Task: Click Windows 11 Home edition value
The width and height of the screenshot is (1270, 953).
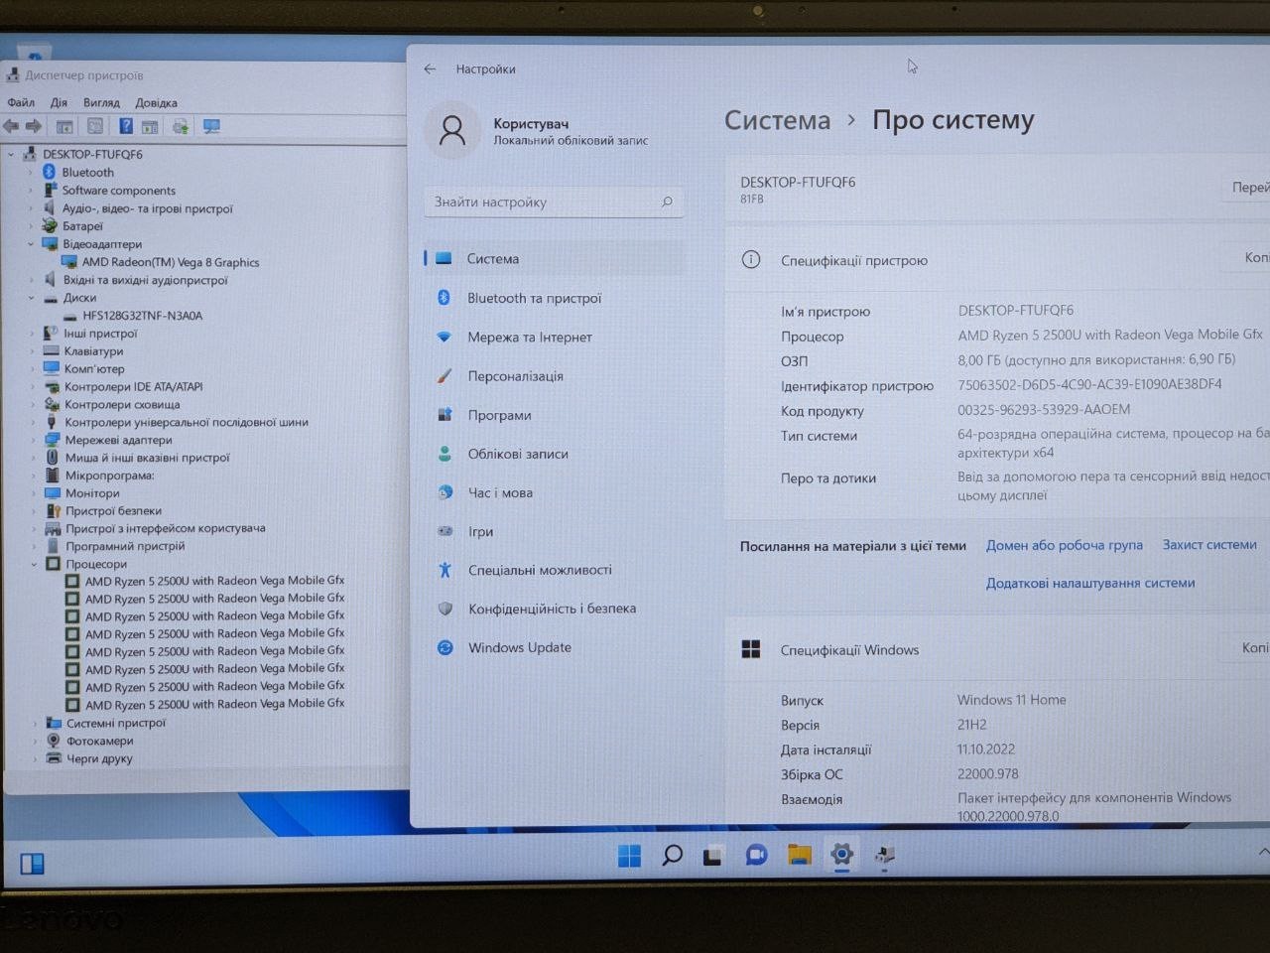Action: click(1011, 700)
